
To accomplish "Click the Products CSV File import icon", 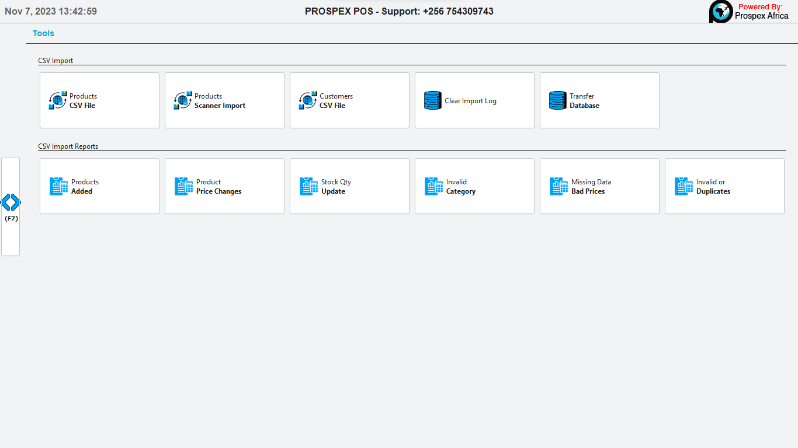I will click(x=58, y=100).
